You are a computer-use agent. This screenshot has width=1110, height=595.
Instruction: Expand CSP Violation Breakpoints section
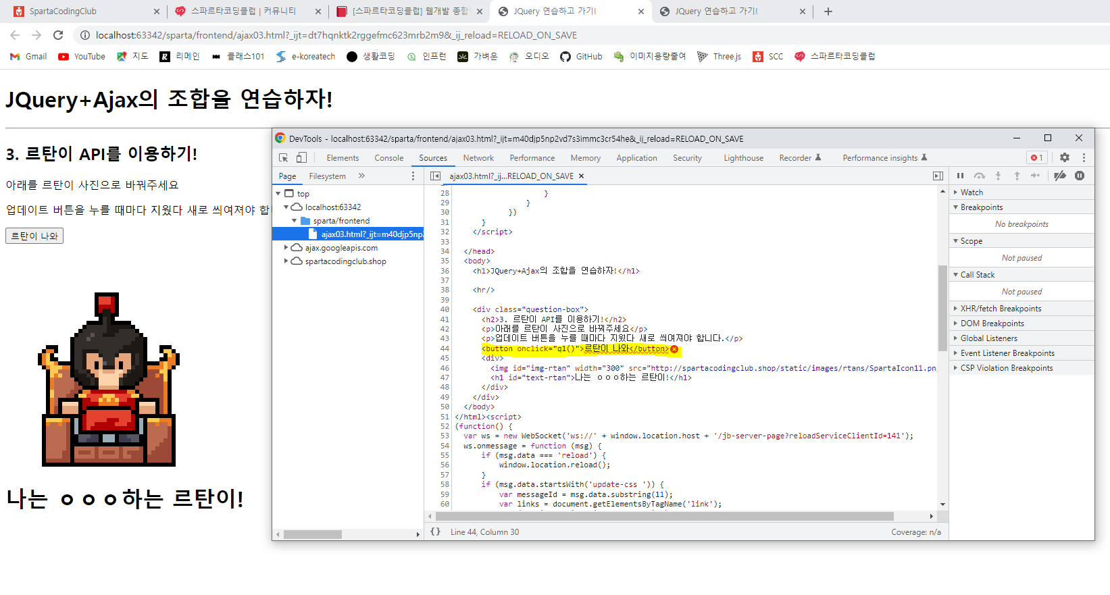coord(1021,368)
